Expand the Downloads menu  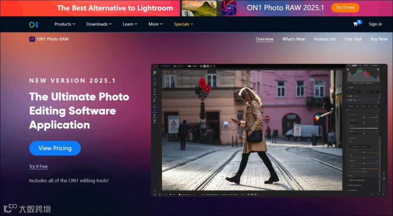99,24
